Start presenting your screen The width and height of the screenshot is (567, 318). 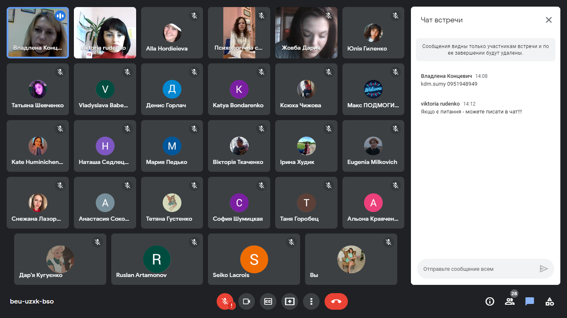290,301
